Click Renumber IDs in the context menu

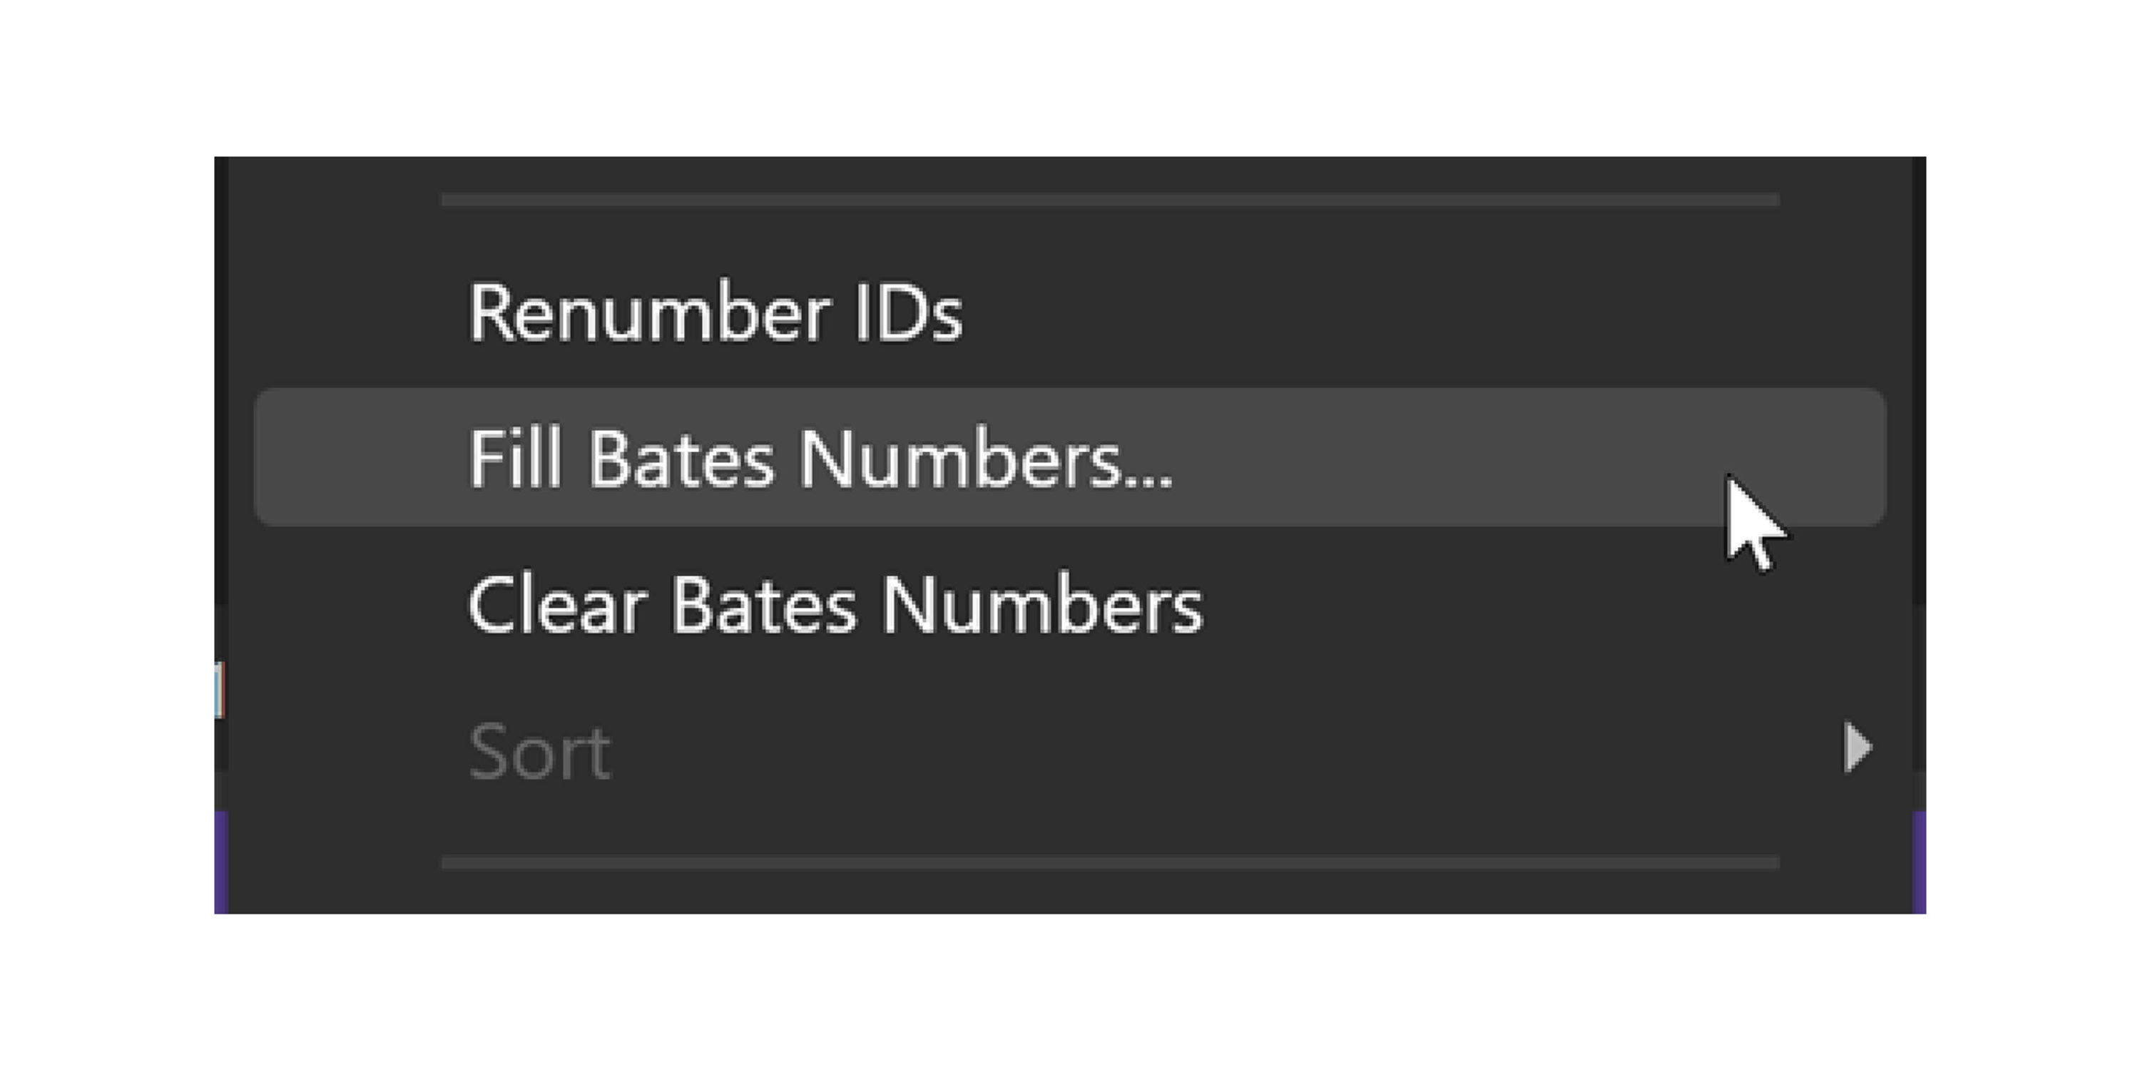[715, 313]
